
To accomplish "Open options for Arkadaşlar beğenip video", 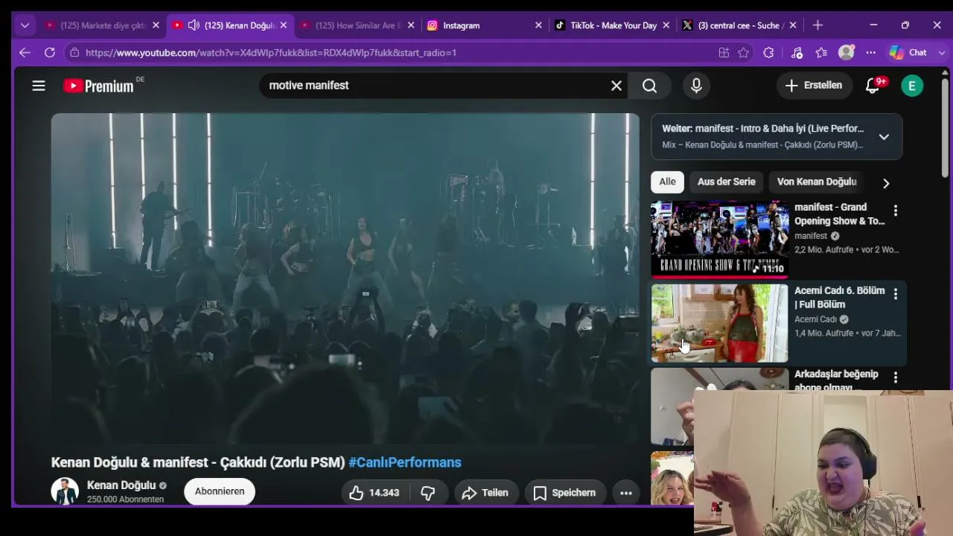I will coord(896,378).
